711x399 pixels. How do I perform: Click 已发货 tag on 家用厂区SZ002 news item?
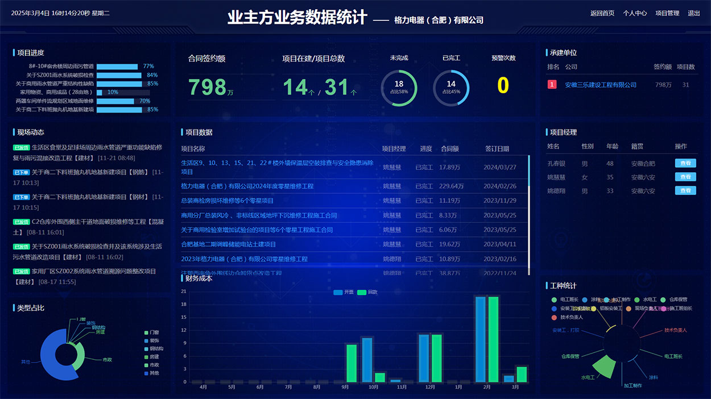(x=21, y=272)
